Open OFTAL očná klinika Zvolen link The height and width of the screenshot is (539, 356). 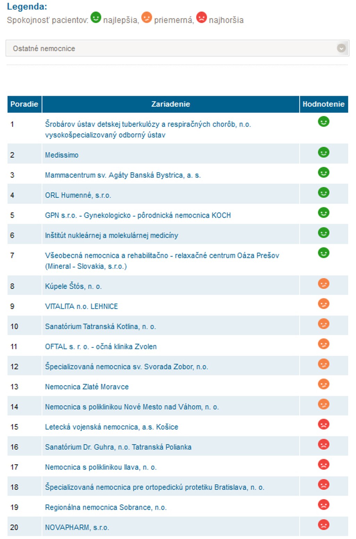click(x=101, y=347)
